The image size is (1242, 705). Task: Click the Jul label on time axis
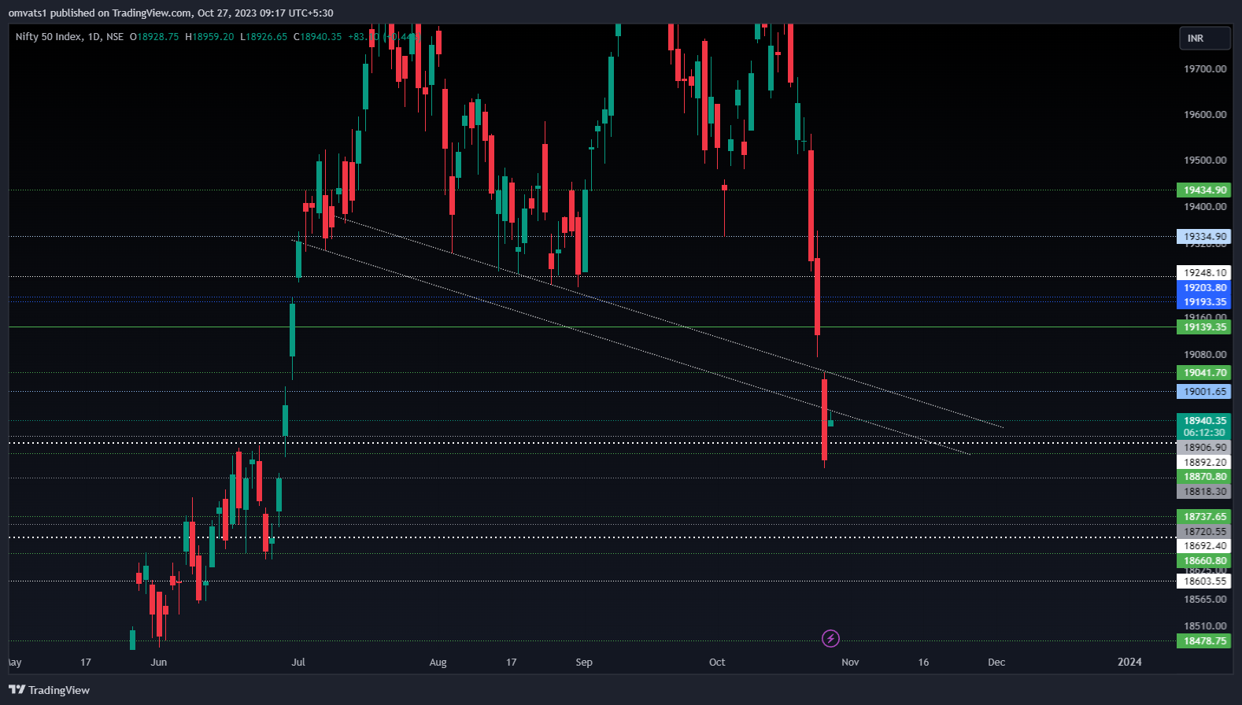point(298,662)
